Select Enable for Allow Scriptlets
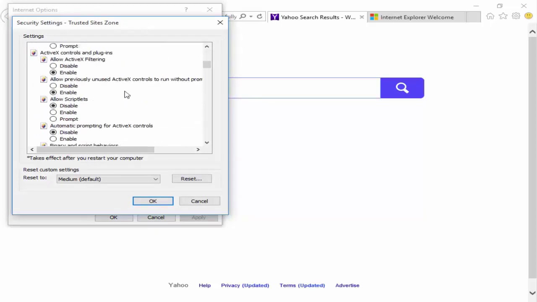The height and width of the screenshot is (302, 537). 53,112
